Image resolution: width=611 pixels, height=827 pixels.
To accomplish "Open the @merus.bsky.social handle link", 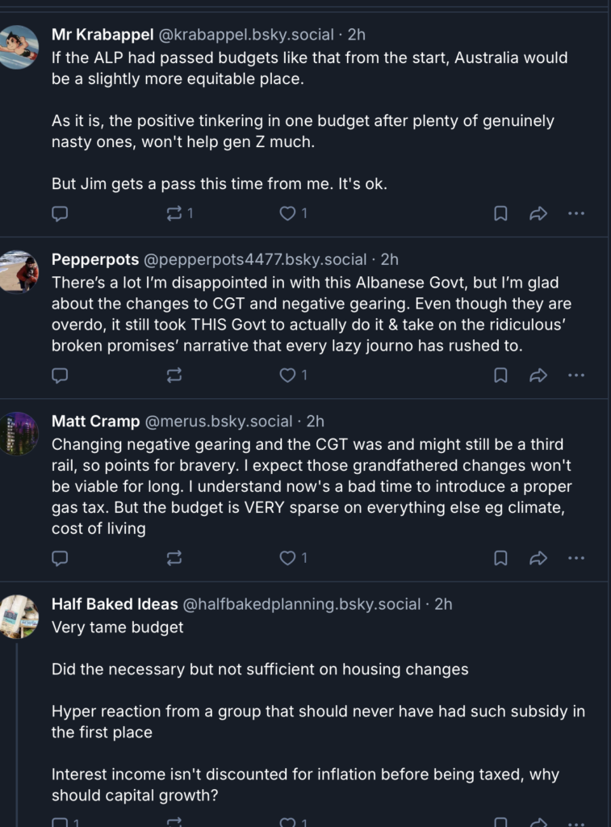I will (x=218, y=422).
